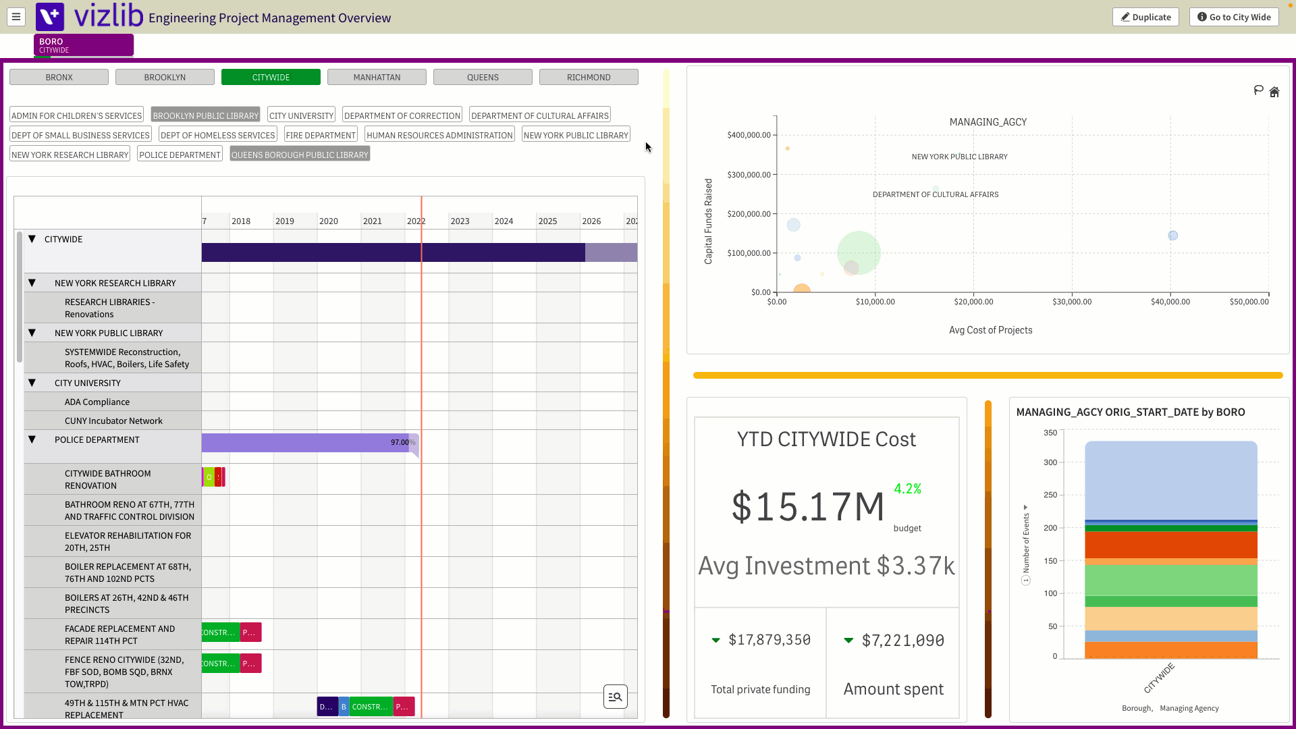Open the Gantt chart search icon
The height and width of the screenshot is (729, 1296).
tap(615, 696)
